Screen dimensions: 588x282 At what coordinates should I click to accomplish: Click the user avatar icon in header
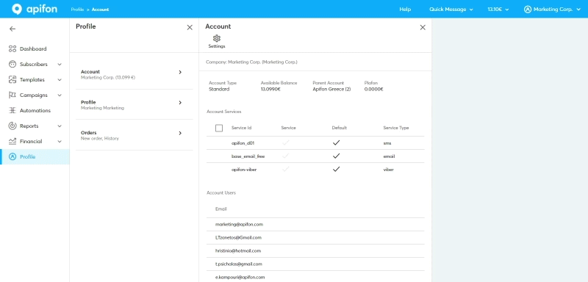[528, 10]
